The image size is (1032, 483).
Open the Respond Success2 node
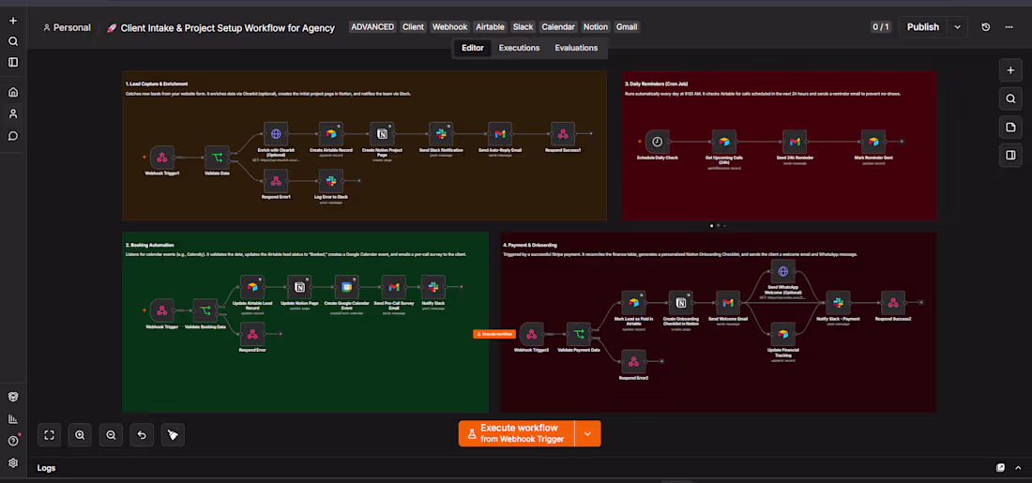point(893,303)
